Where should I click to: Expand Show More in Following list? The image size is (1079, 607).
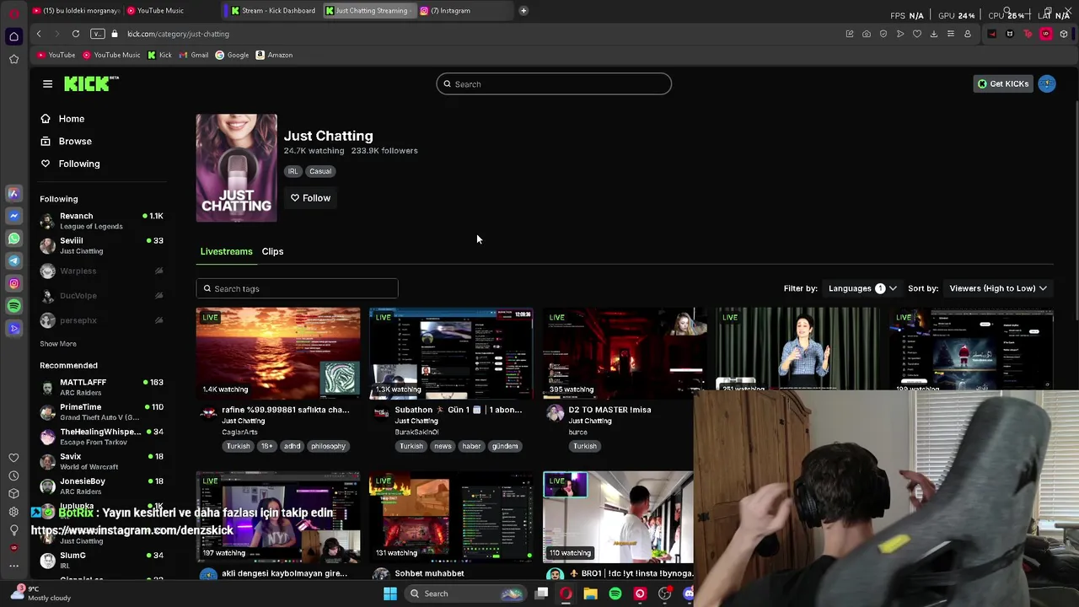click(58, 344)
